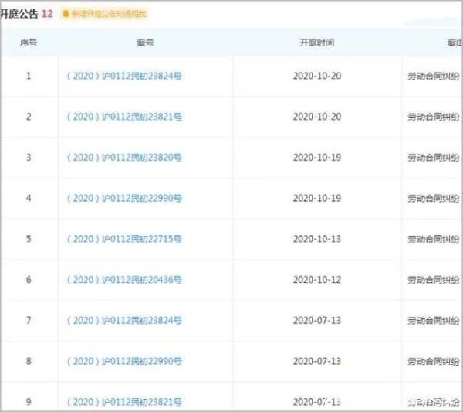Click 劳动合同纠纷 in row 3
The image size is (463, 412).
[x=433, y=158]
